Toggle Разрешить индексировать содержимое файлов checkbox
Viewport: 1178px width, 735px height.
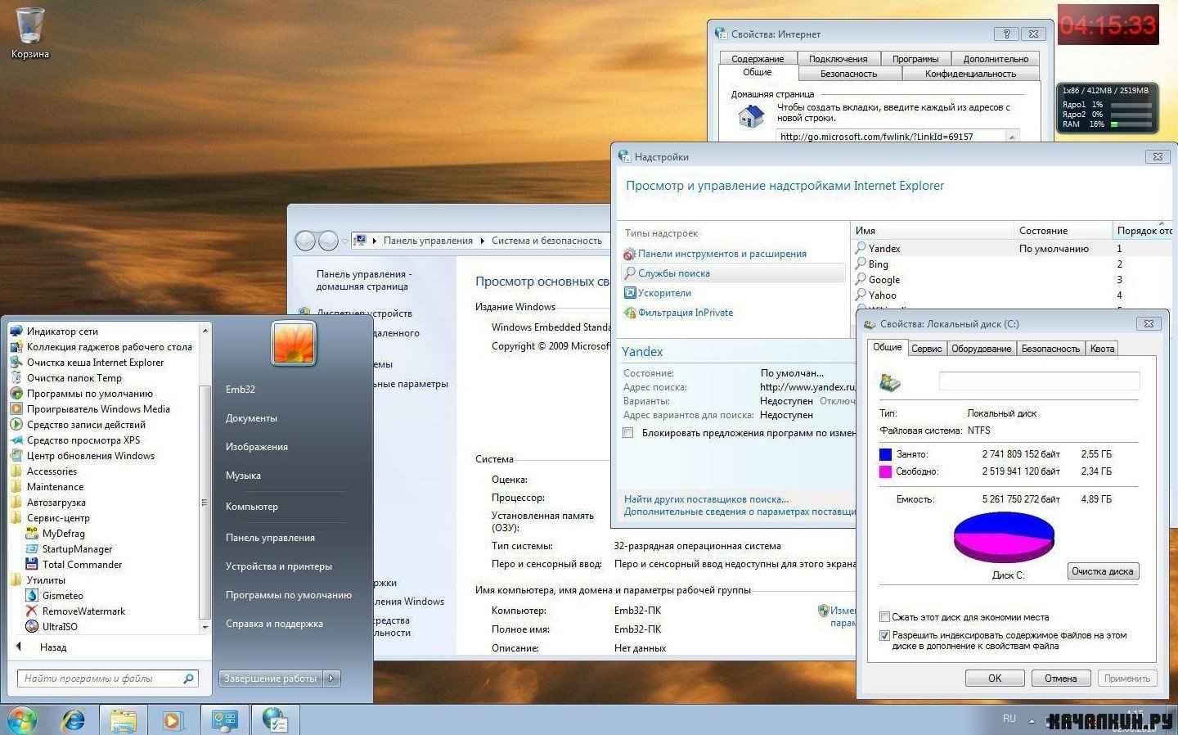pyautogui.click(x=884, y=635)
